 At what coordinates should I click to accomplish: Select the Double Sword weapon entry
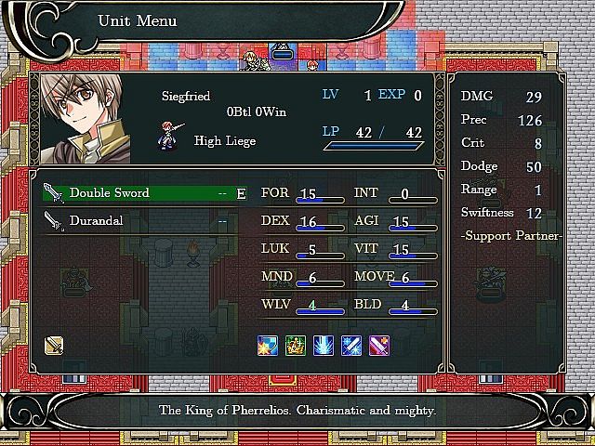(x=145, y=193)
